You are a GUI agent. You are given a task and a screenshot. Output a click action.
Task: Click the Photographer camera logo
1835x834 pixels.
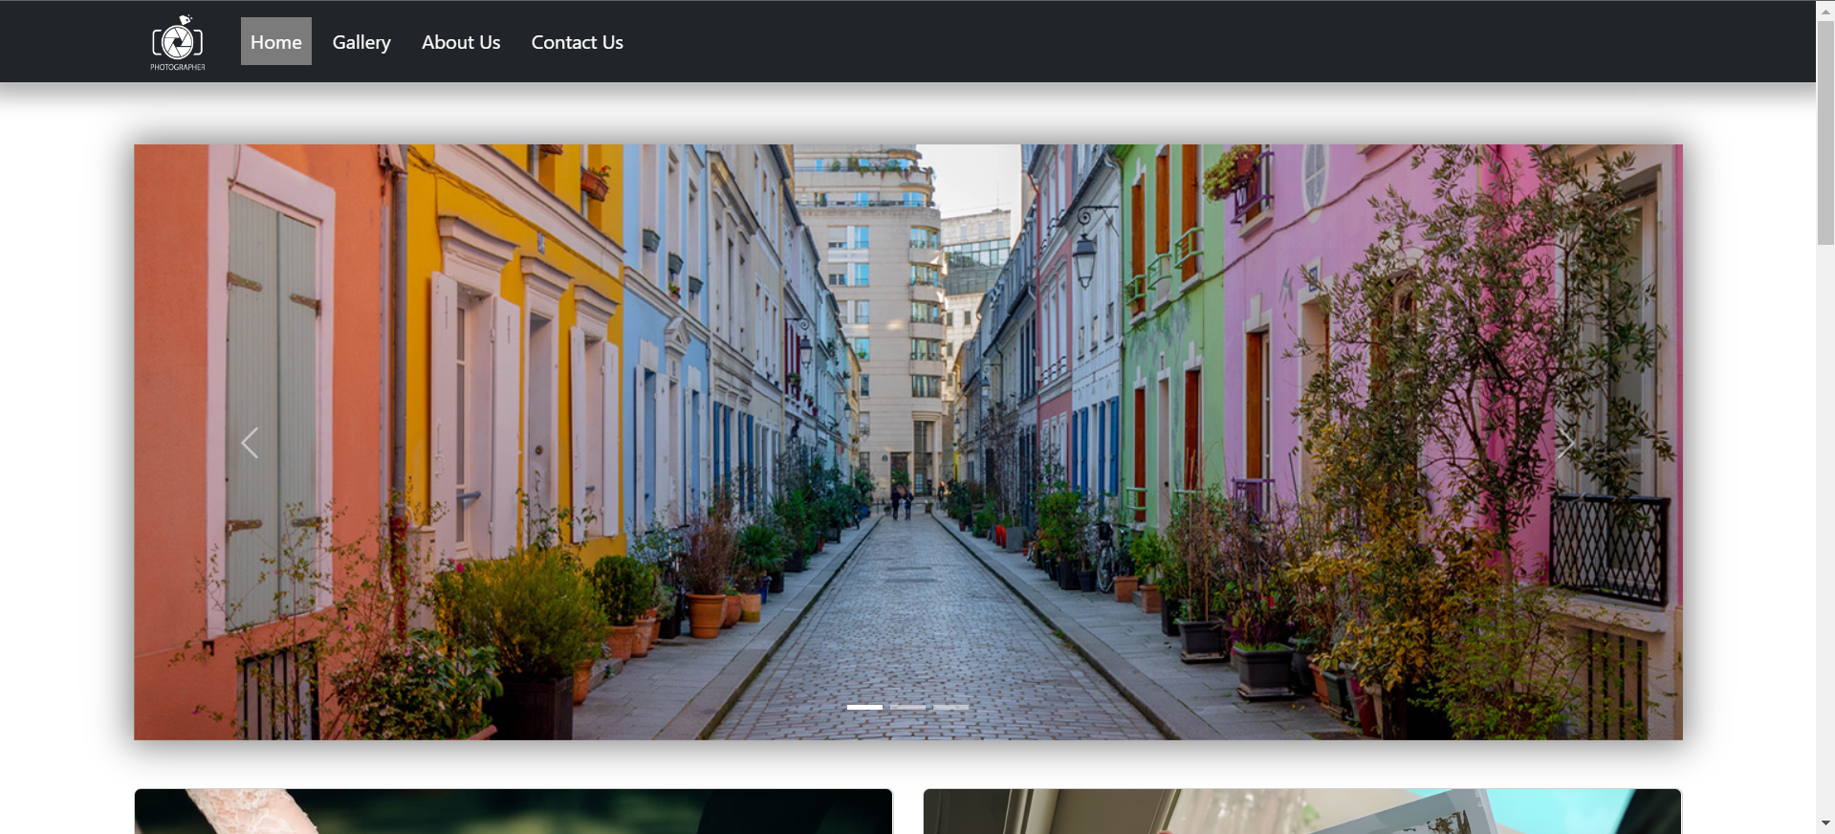point(178,42)
